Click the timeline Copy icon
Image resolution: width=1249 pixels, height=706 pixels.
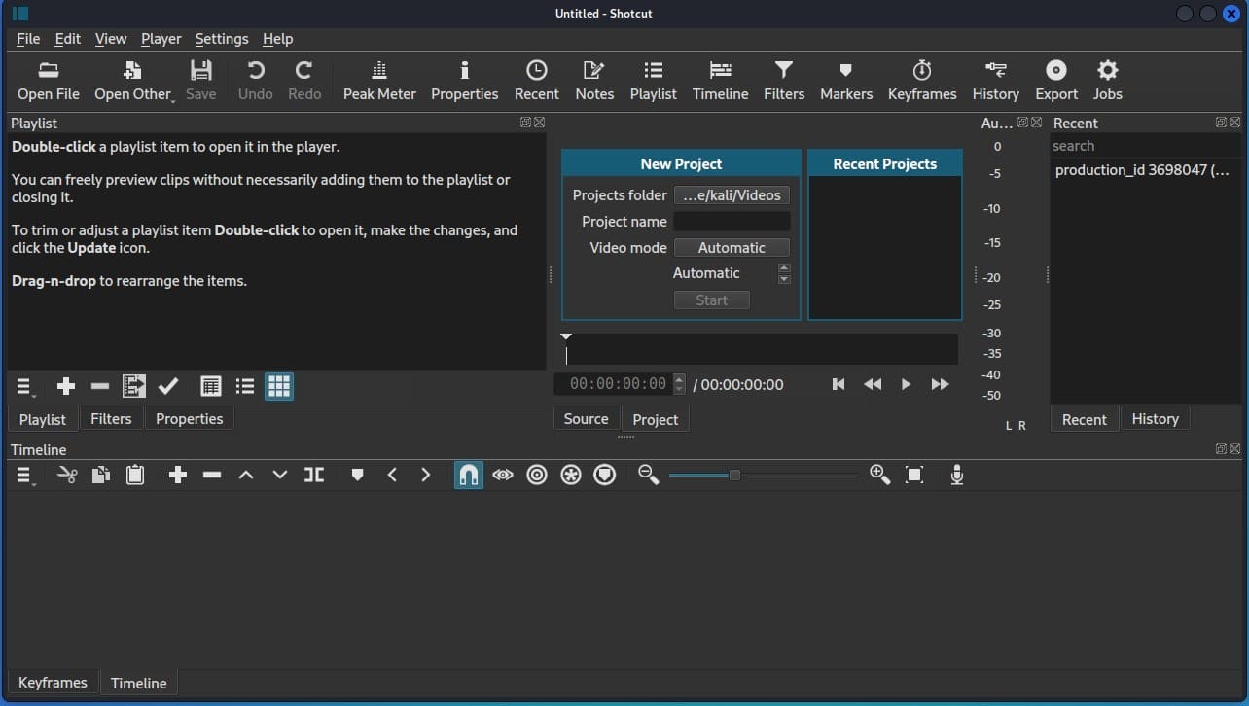(x=101, y=476)
